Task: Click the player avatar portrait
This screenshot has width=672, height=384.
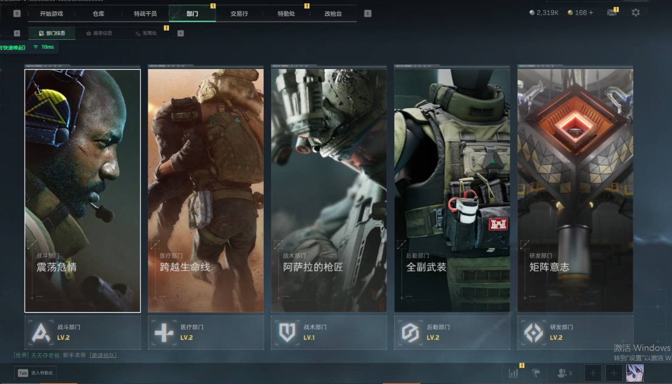Action: pos(635,373)
